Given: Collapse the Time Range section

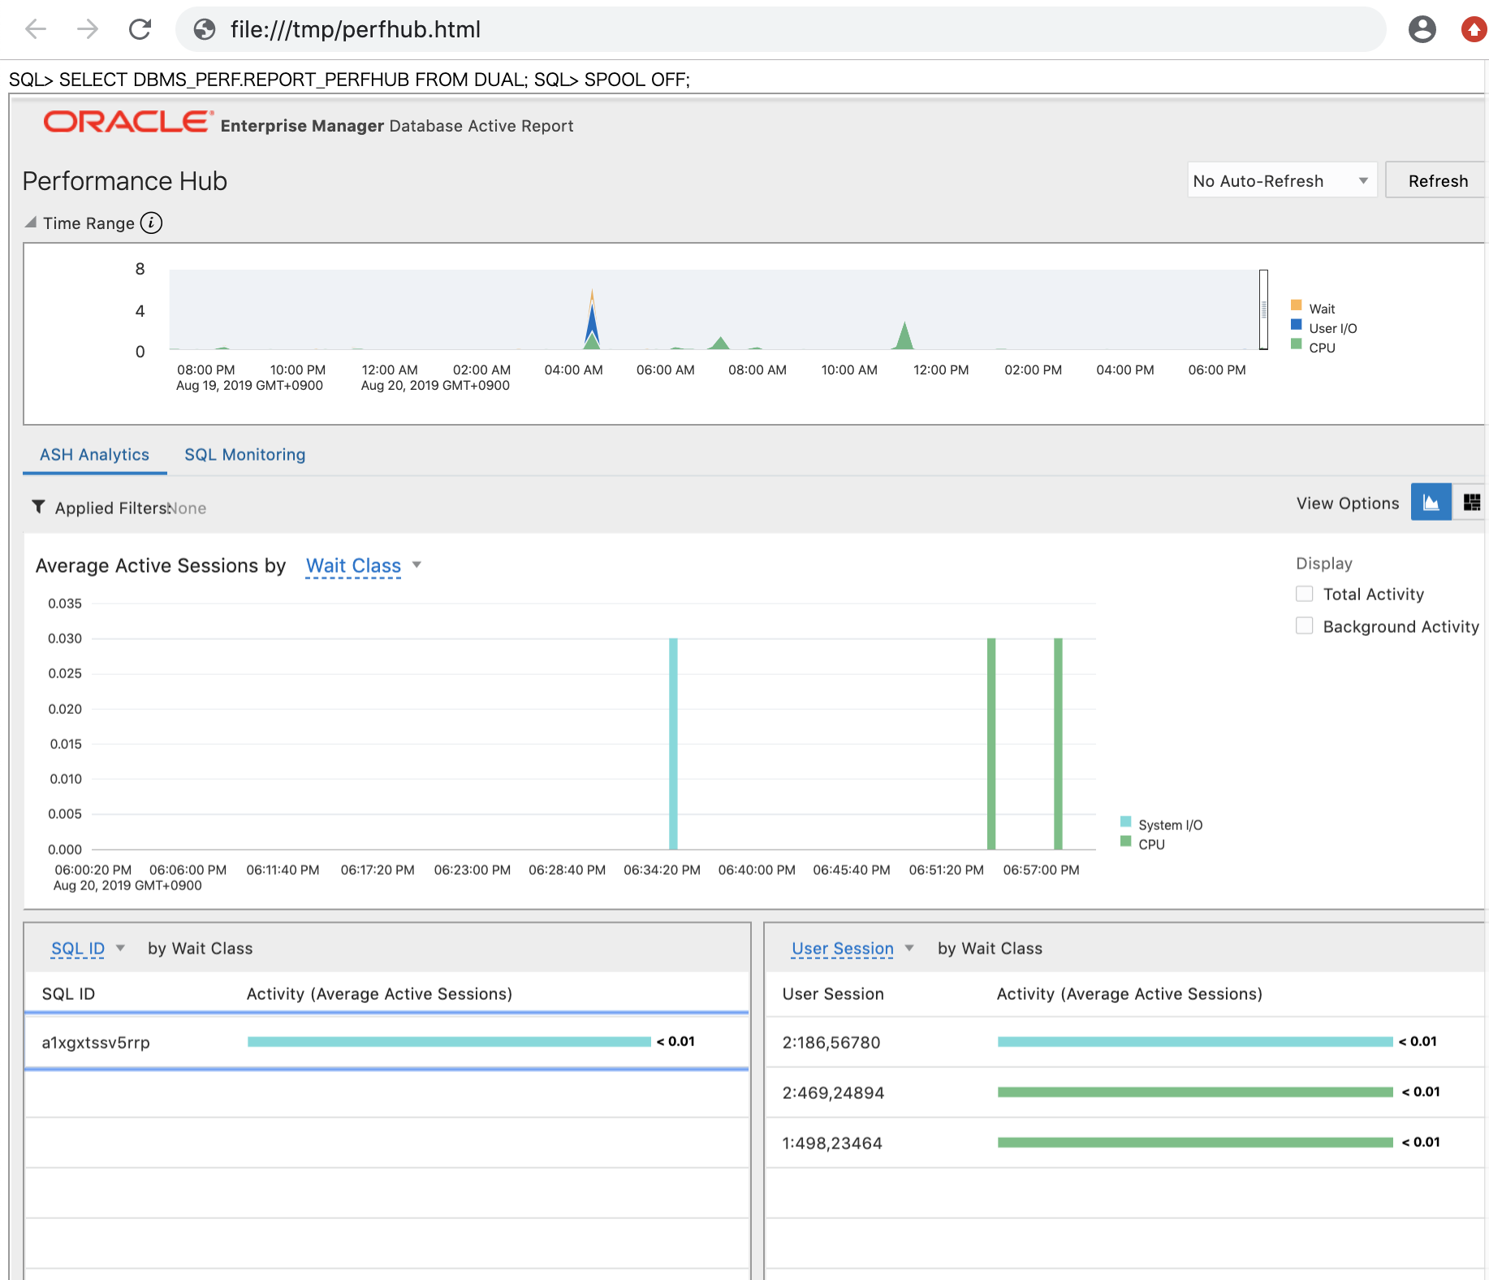Looking at the screenshot, I should pyautogui.click(x=30, y=220).
